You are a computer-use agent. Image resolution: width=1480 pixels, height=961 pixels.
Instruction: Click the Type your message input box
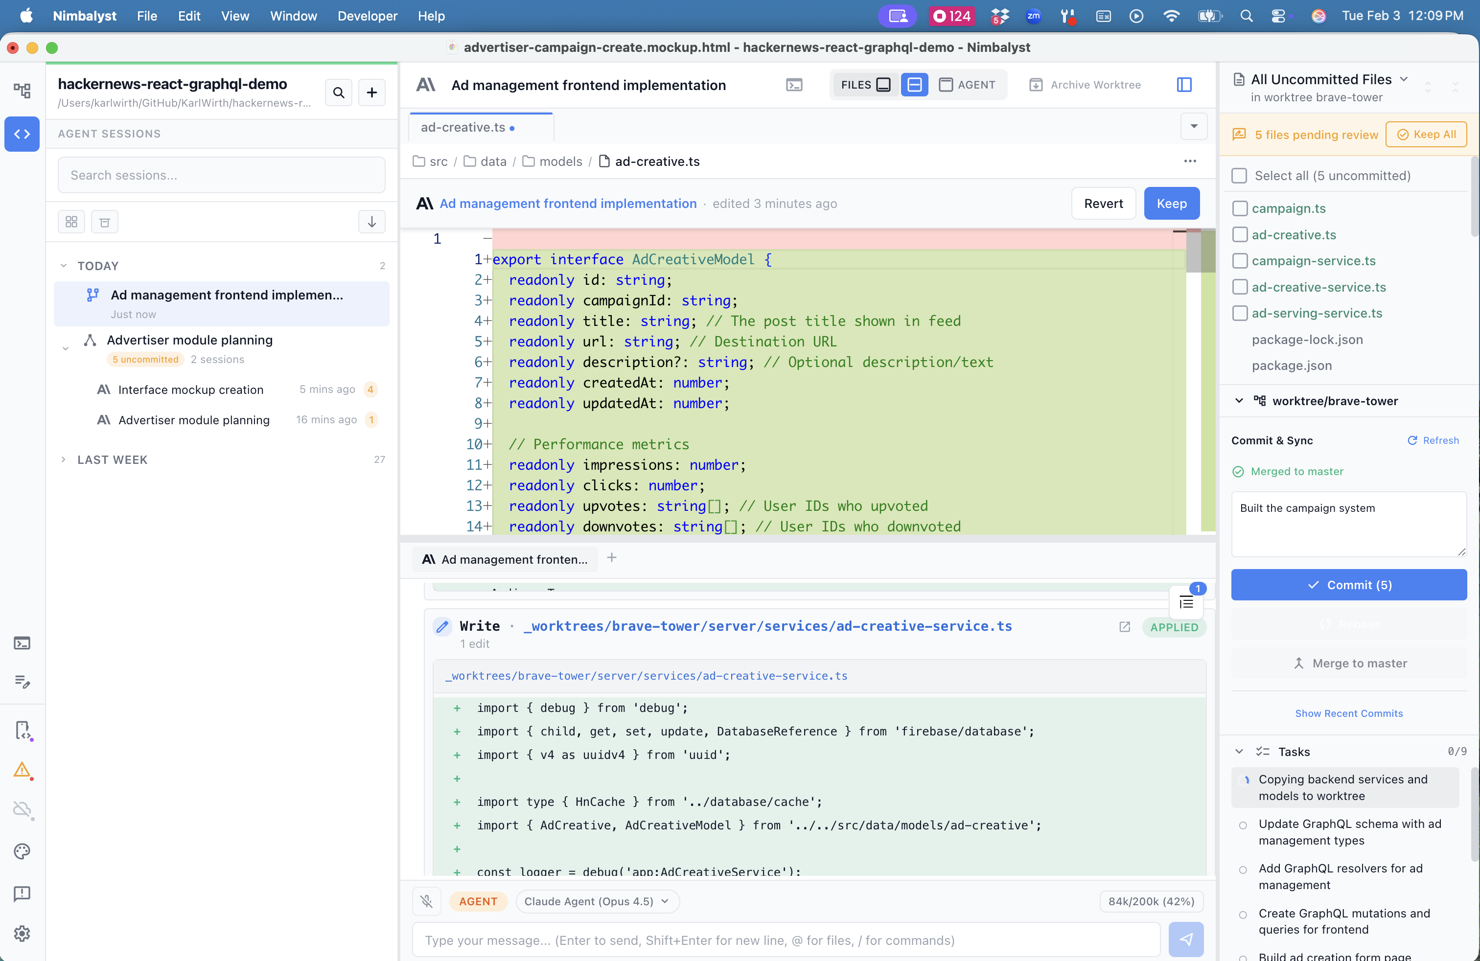(786, 939)
